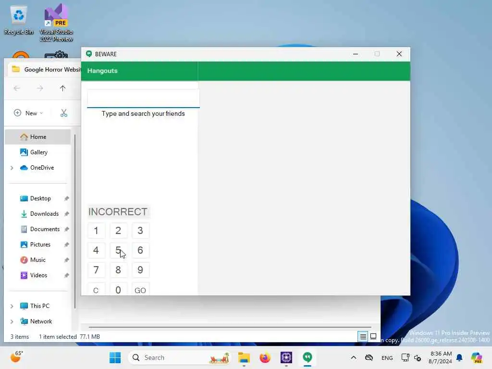Select OneDrive in File Explorer sidebar
Image resolution: width=492 pixels, height=369 pixels.
(38, 168)
